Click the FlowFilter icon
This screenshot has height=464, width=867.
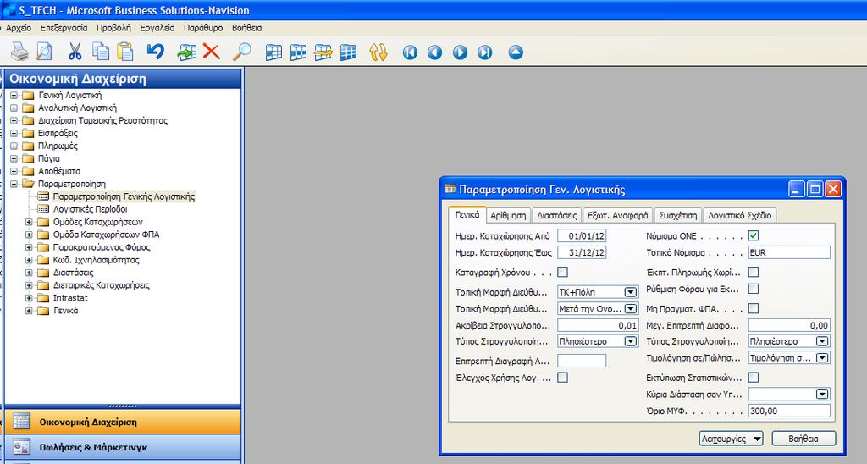323,52
